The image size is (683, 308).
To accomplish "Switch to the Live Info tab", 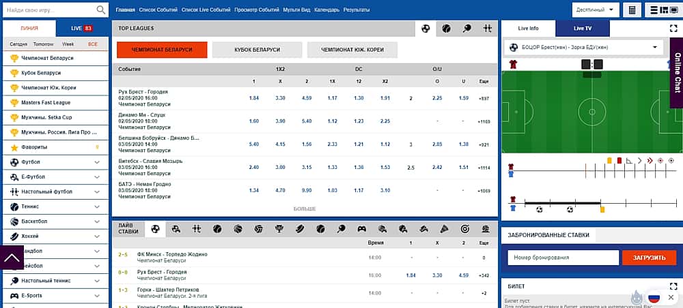I will tap(528, 29).
